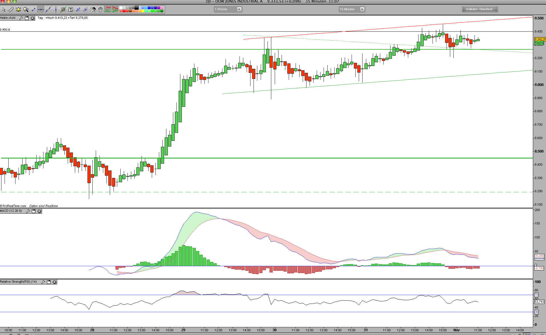Click the MACD histogram value -8,799
Screen dimensions: 546x335
pos(539,268)
